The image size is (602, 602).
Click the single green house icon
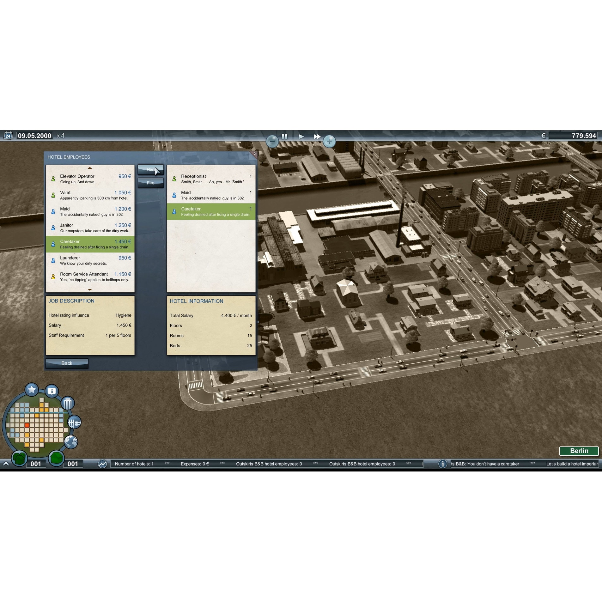pyautogui.click(x=56, y=458)
